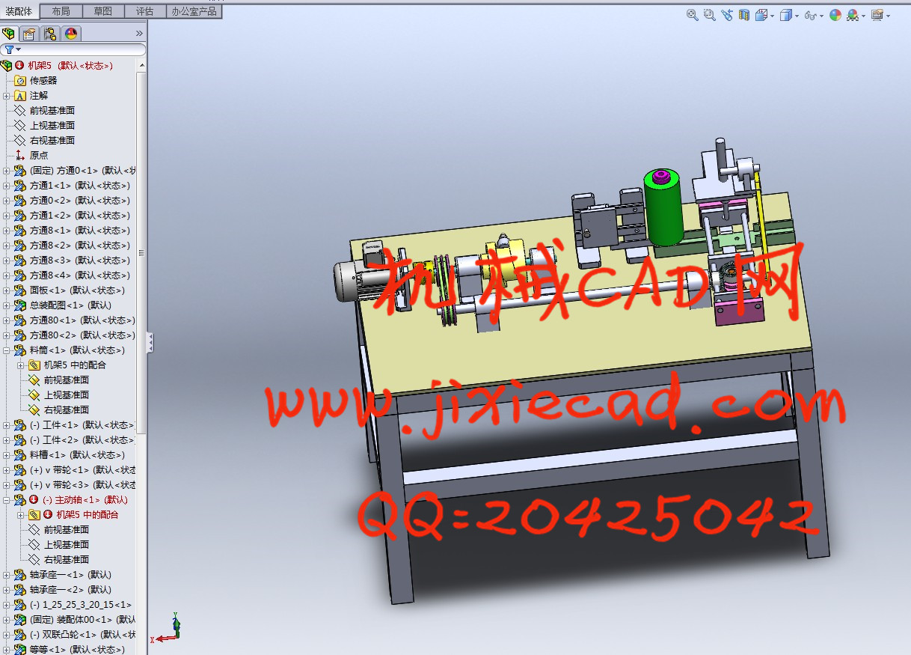Collapse the 料筒<1> tree node
This screenshot has width=911, height=655.
coord(7,350)
